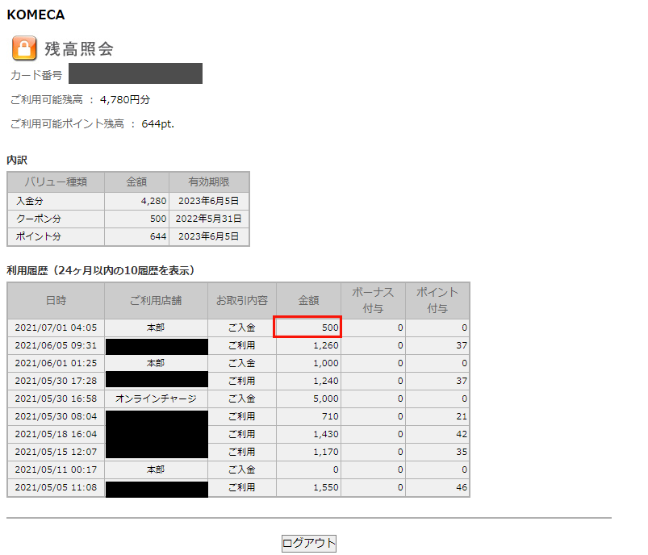Click the お取引内容 column header
Viewport: 648px width, 555px height.
pos(242,300)
